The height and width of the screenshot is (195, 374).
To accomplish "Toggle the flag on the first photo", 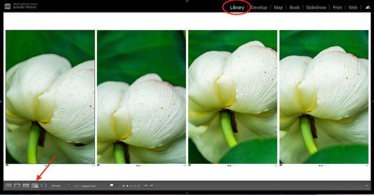I will pos(7,165).
